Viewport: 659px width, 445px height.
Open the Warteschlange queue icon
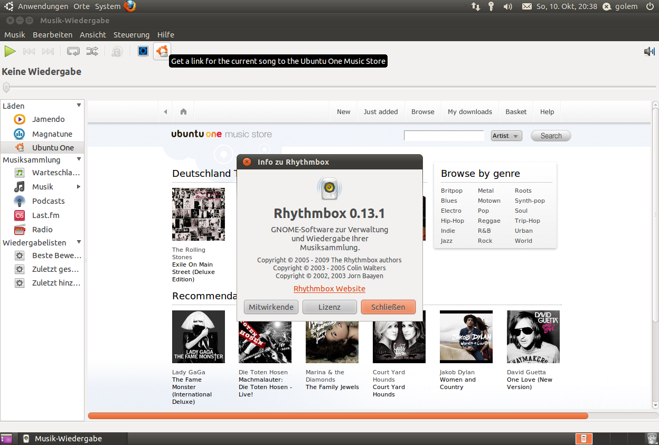(x=20, y=173)
